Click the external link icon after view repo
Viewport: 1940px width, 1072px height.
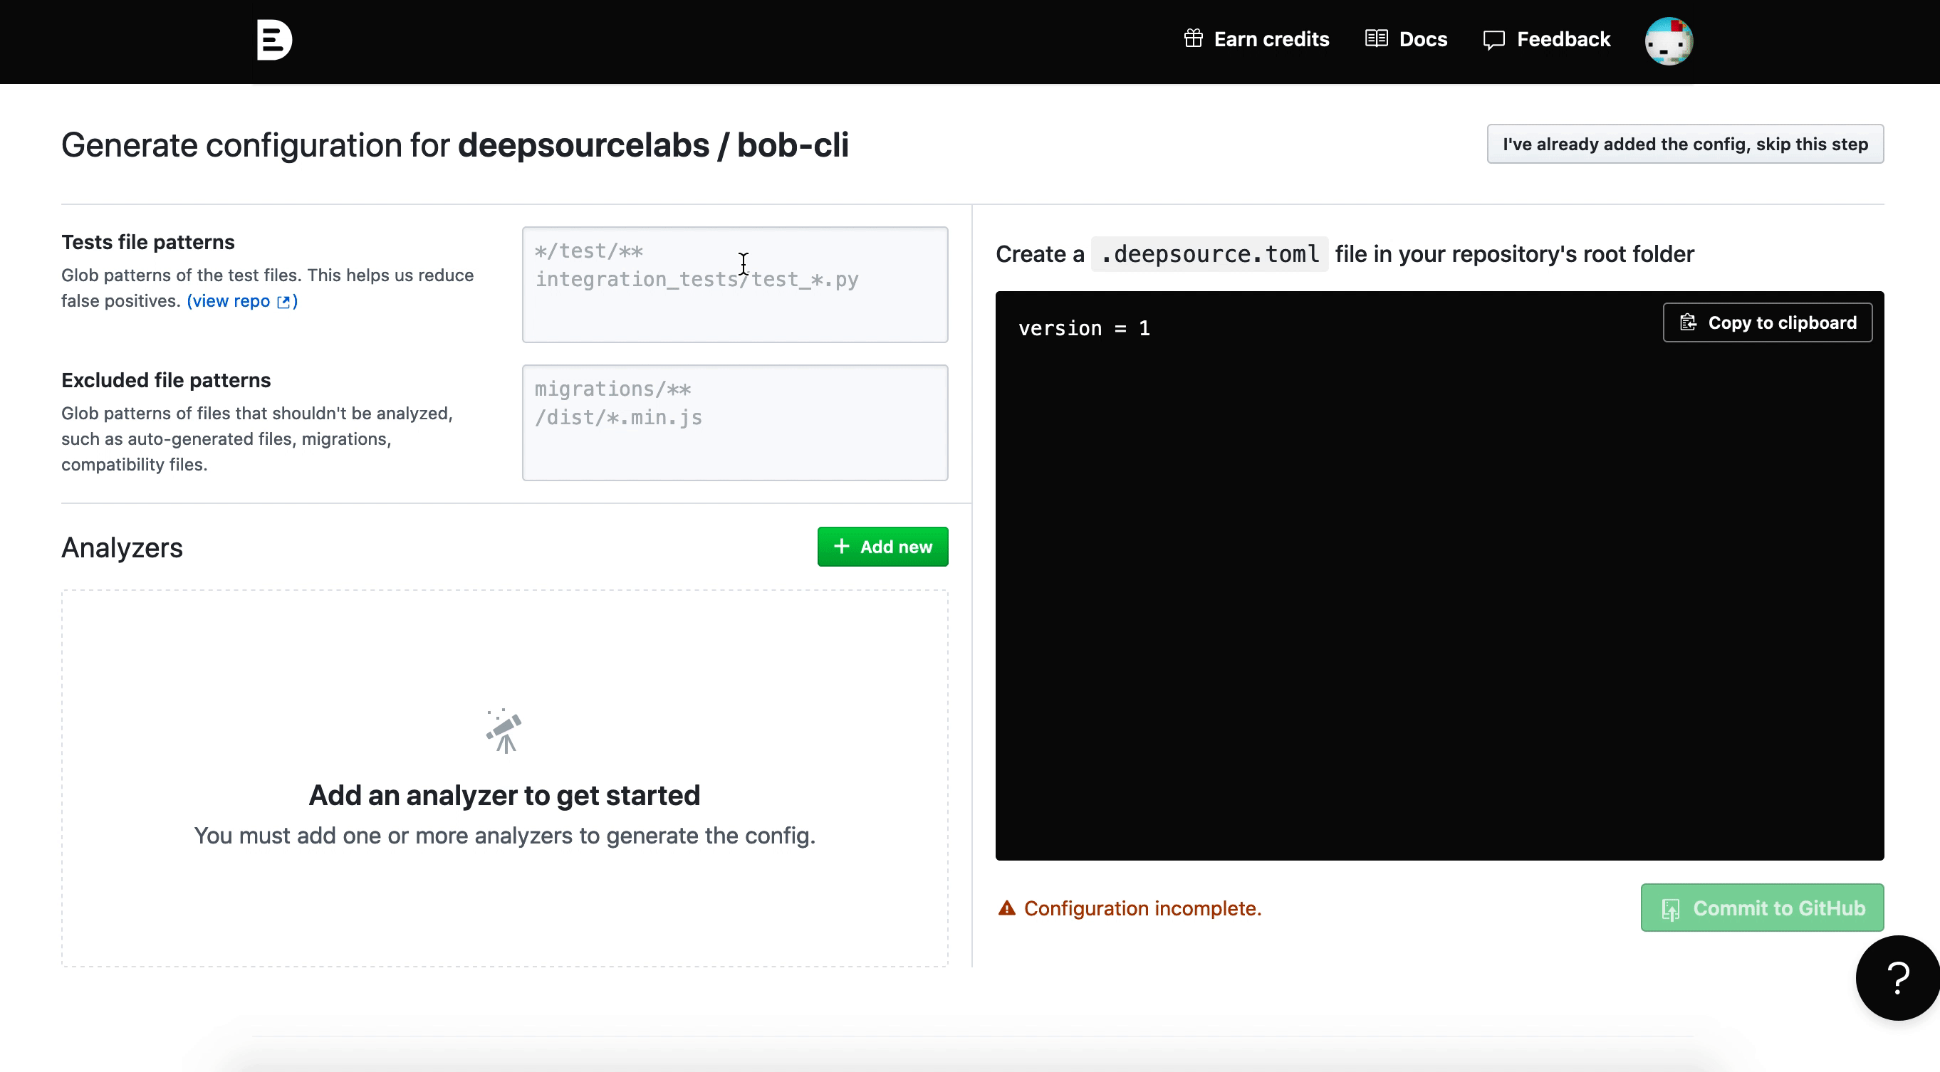[286, 300]
